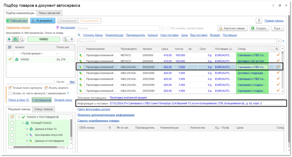Open the Еще dropdown menu
Image resolution: width=292 pixels, height=157 pixels.
click(x=278, y=28)
